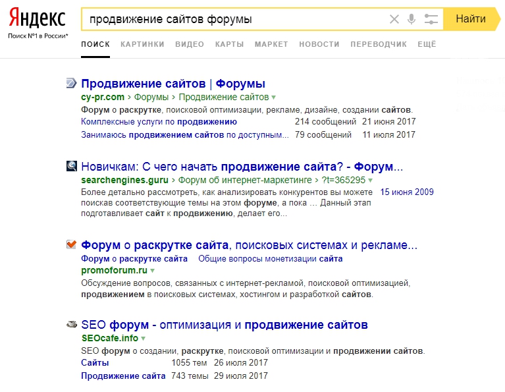Click the ?t=365295 breadcrumb link
Image resolution: width=505 pixels, height=392 pixels.
(x=343, y=180)
